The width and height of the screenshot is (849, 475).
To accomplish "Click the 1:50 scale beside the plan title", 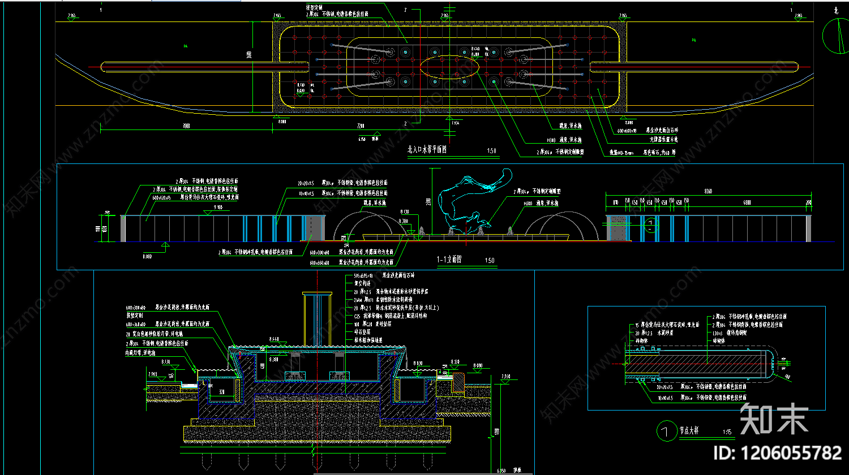I will 491,151.
